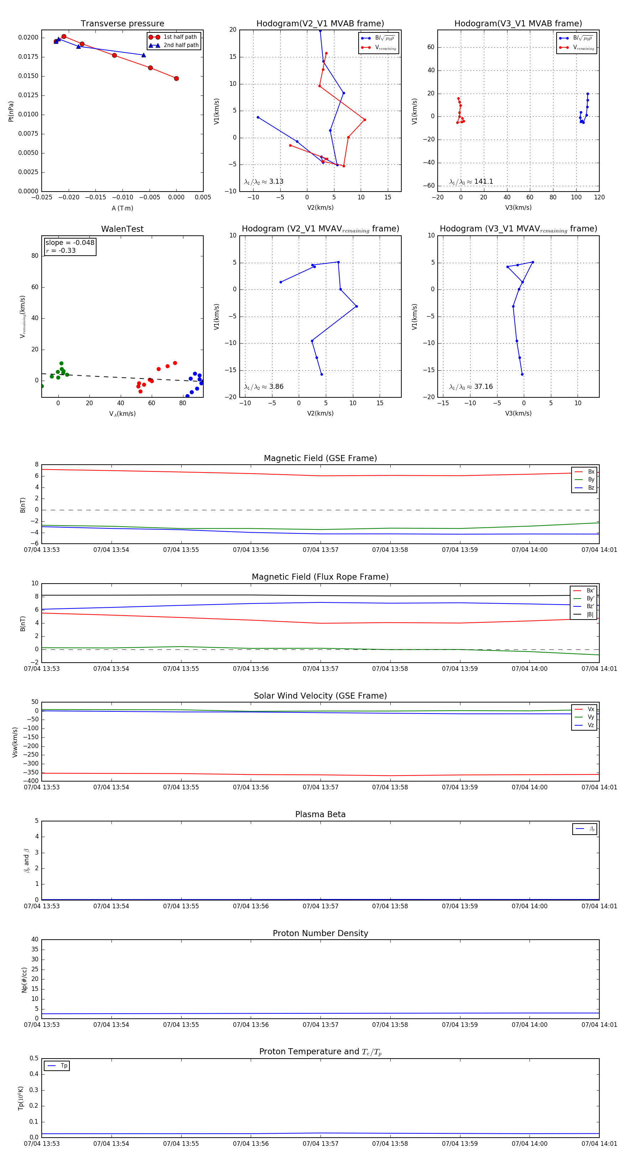Click the "slope = -0.048" annotation
The width and height of the screenshot is (641, 1175).
click(70, 243)
